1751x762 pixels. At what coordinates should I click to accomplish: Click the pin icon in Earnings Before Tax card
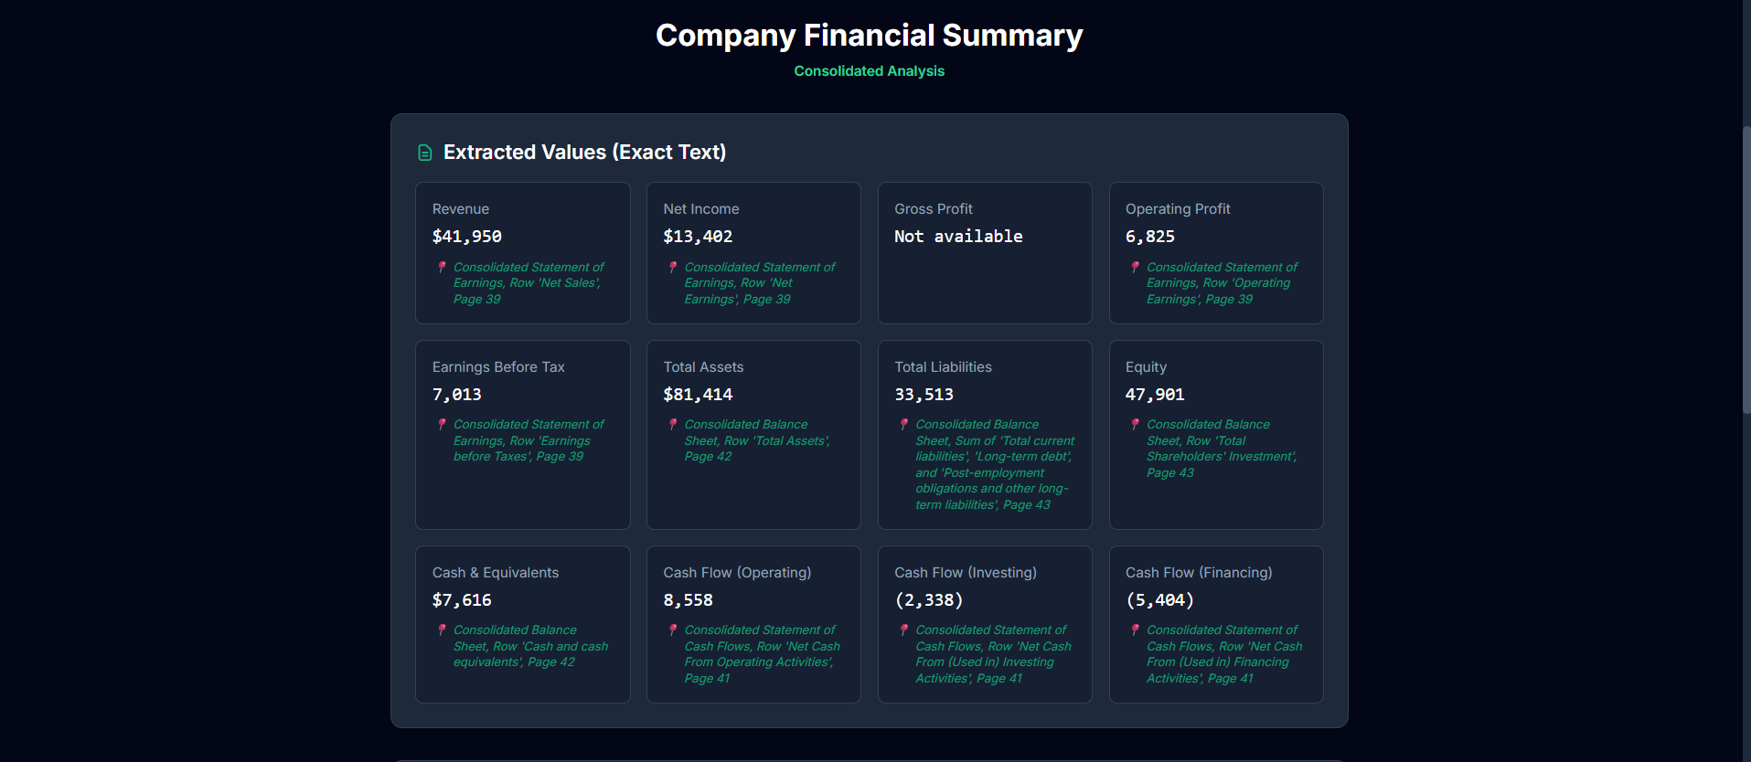coord(442,424)
